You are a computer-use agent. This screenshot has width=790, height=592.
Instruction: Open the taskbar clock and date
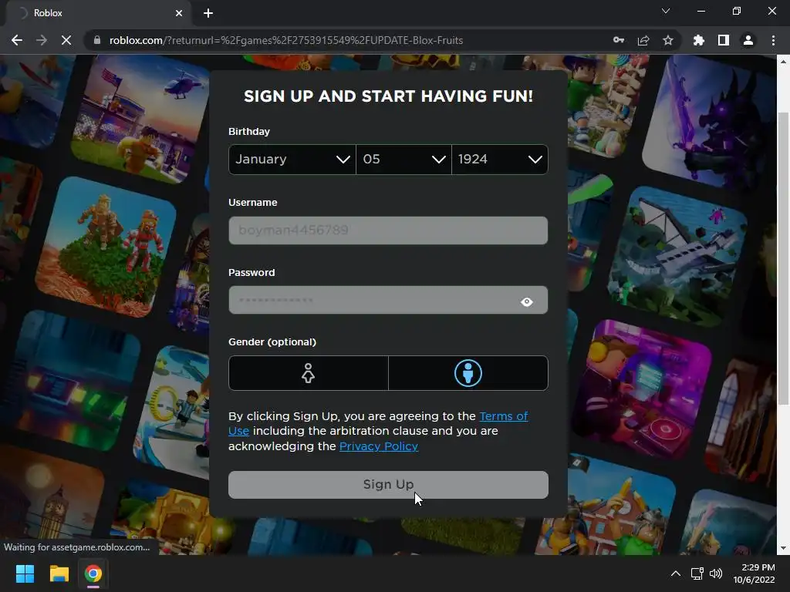pos(755,573)
